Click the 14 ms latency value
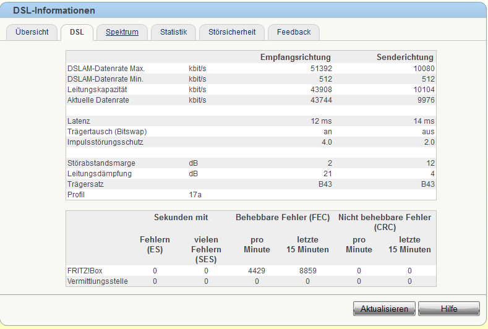Screen dimensions: 488x329 424,121
